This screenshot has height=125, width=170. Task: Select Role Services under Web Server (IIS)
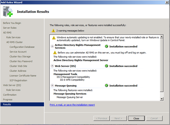(x=13, y=90)
